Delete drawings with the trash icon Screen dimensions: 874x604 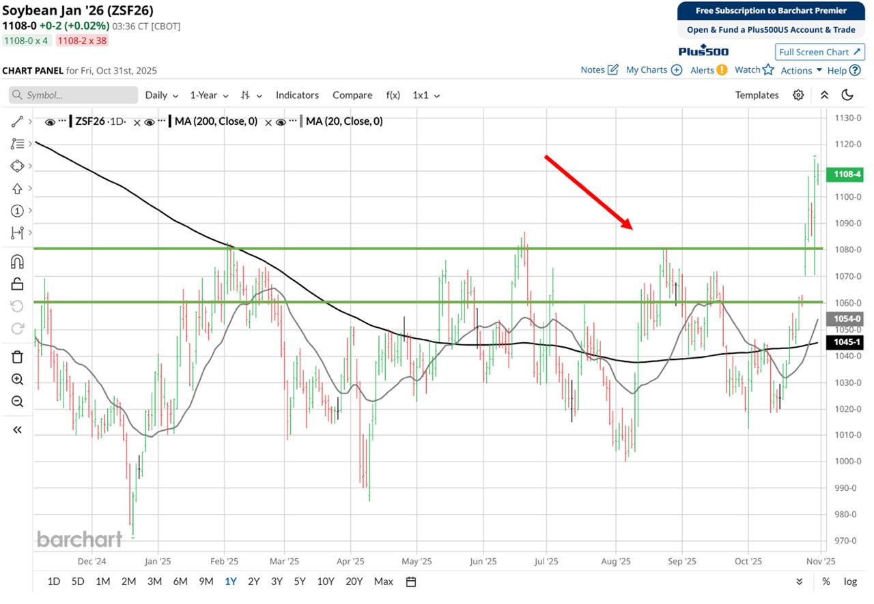(x=18, y=357)
